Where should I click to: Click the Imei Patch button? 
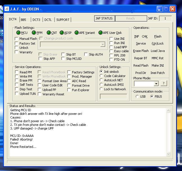(158, 73)
